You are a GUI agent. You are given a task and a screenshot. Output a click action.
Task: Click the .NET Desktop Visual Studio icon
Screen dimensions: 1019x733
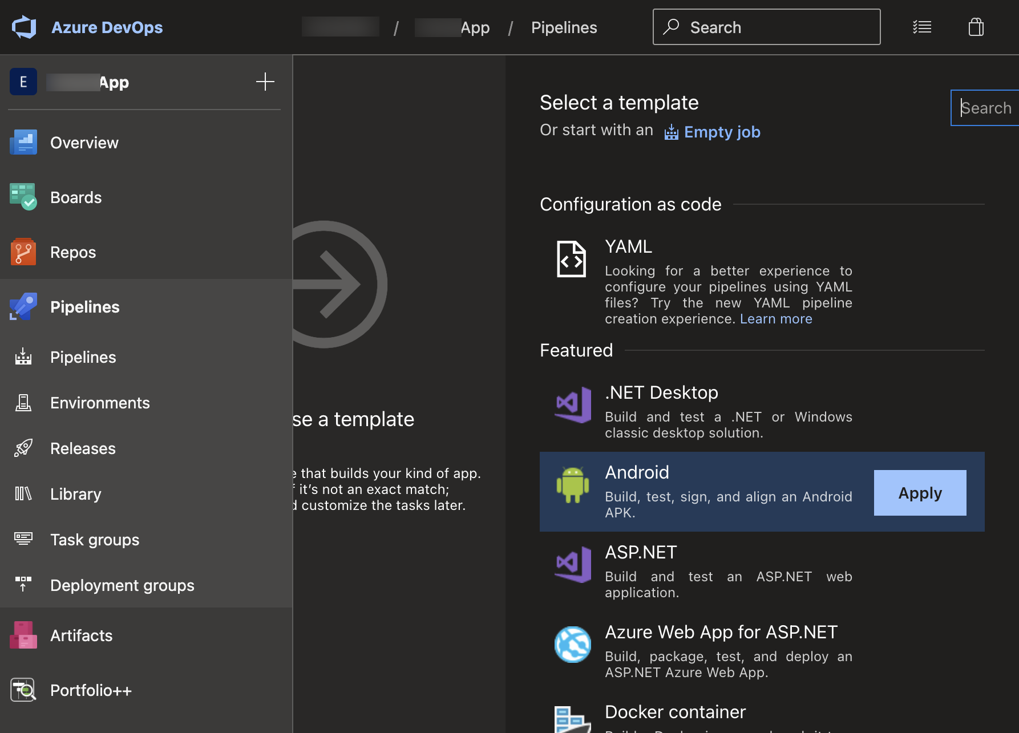point(573,405)
